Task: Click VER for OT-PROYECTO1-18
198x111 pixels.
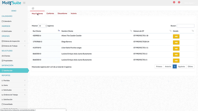Action: (176, 37)
